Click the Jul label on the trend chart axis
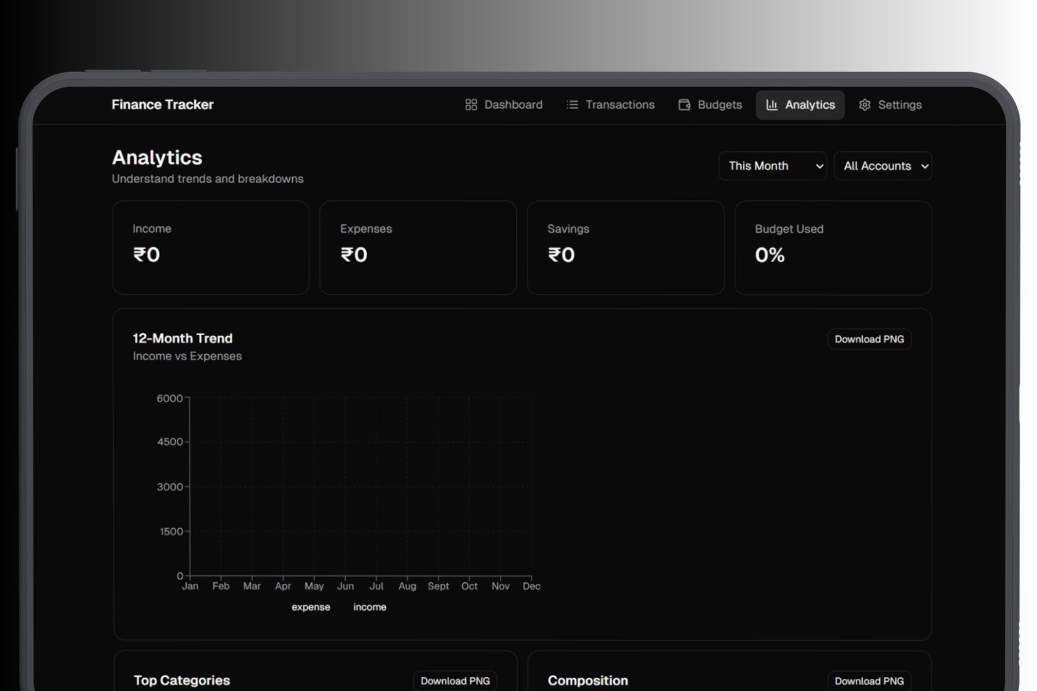1037x691 pixels. [x=376, y=586]
